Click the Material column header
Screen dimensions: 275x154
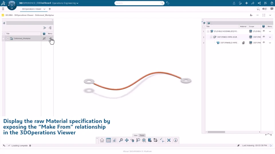[243, 27]
